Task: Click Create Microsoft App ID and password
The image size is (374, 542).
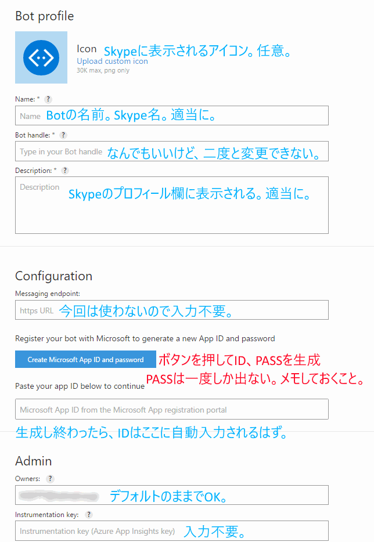Action: click(x=85, y=359)
